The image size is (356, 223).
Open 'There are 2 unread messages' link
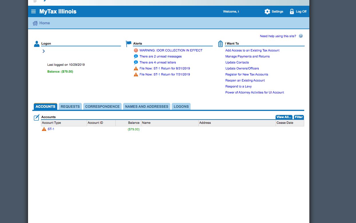[x=161, y=56]
